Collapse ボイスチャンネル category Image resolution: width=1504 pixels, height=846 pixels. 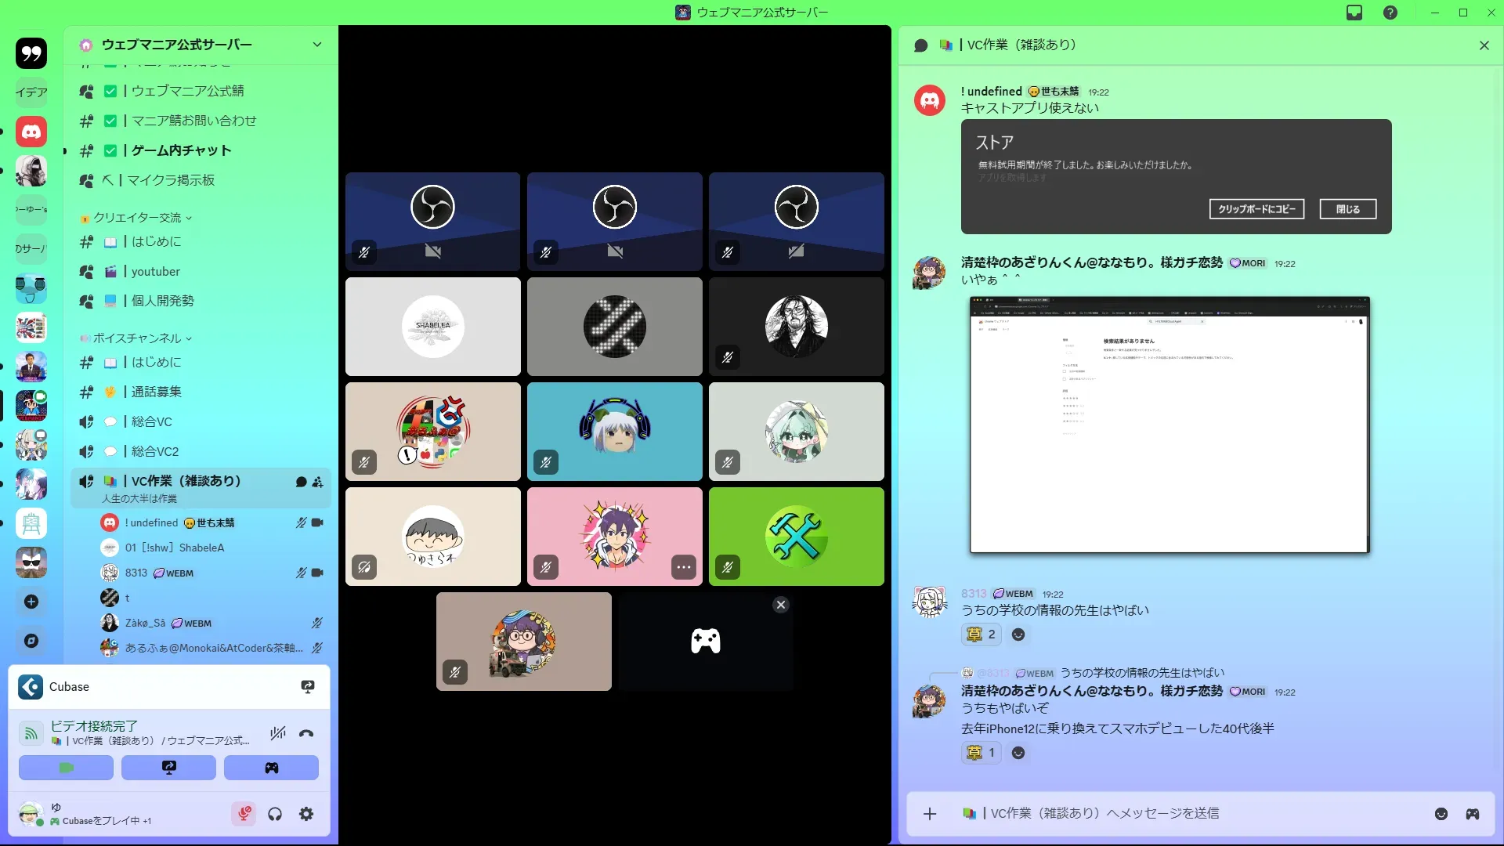pyautogui.click(x=138, y=338)
